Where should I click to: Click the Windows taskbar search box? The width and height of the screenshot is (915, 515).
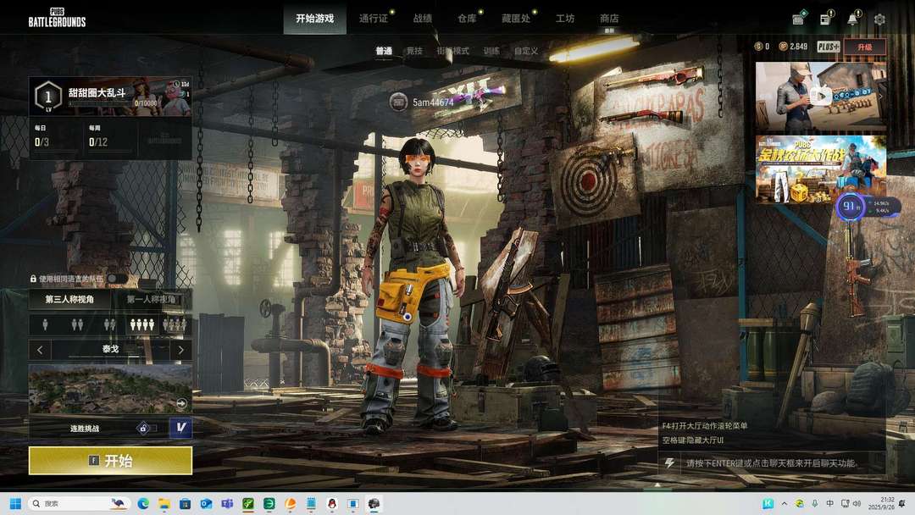point(78,503)
